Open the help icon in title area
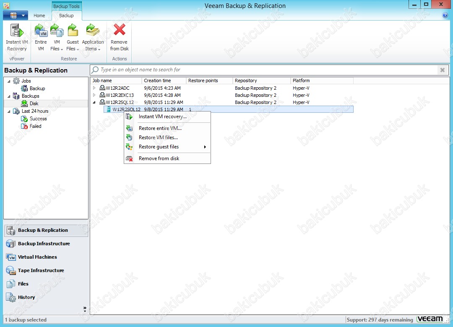453x327 pixels. (445, 16)
